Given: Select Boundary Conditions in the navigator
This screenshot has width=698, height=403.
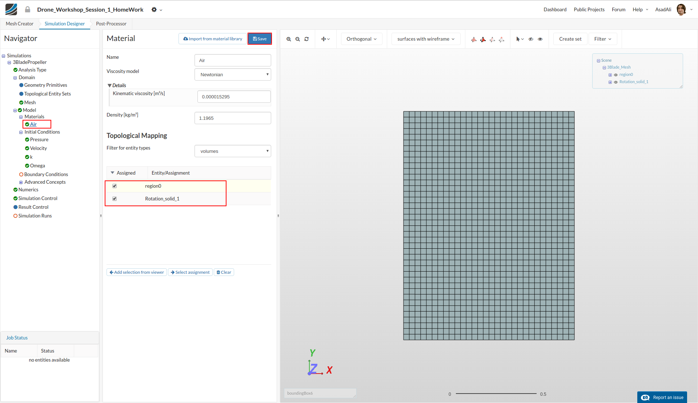Looking at the screenshot, I should point(46,174).
